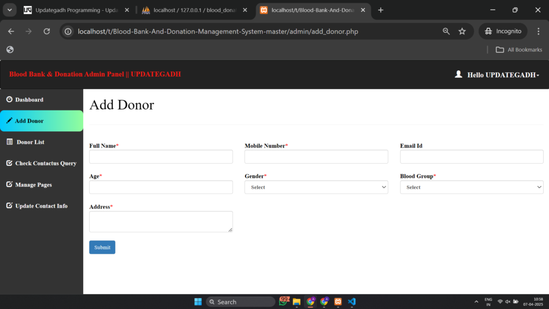Screen dimensions: 549x309
Task: Open the Wi-Fi network tray icon
Action: coord(500,301)
